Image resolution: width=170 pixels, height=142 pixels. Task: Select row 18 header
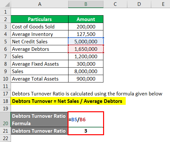[5, 101]
